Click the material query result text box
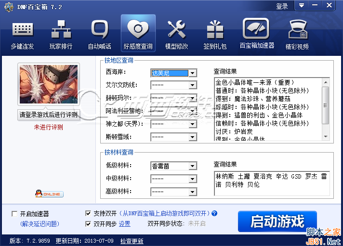 tap(272, 183)
